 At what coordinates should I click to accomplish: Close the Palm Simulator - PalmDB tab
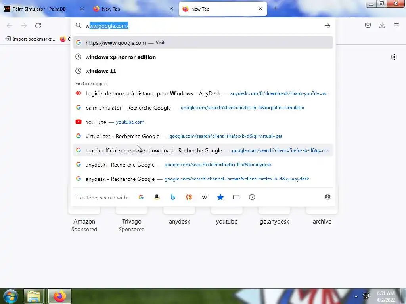coord(82,9)
